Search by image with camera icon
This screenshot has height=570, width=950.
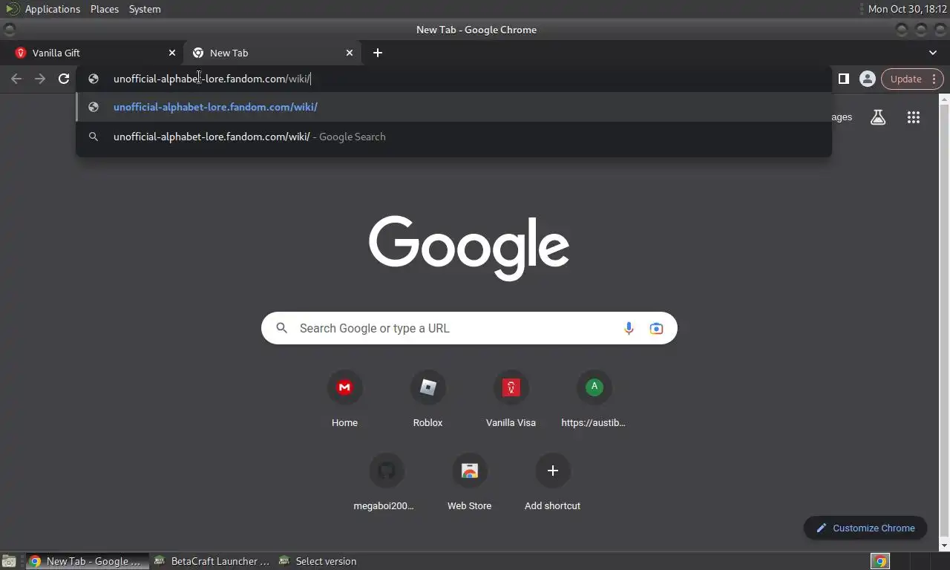point(656,328)
